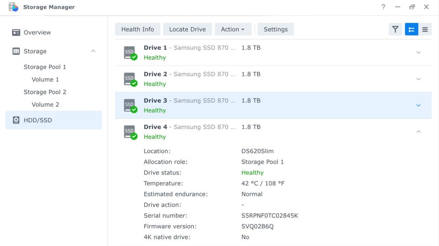Click the Drive 3 SSD icon
This screenshot has width=439, height=246.
coord(130,106)
